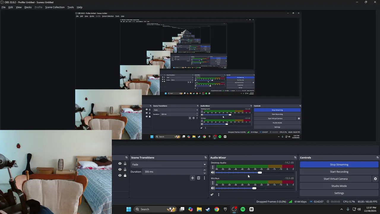Open the File menu
This screenshot has width=380, height=214.
tap(4, 7)
